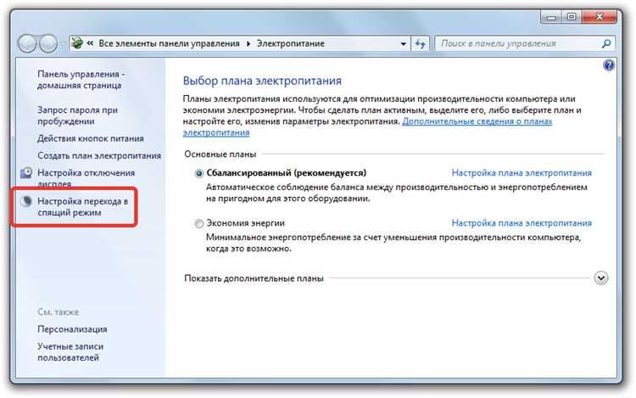Open Действия кнопок питания
The height and width of the screenshot is (398, 636).
point(91,138)
